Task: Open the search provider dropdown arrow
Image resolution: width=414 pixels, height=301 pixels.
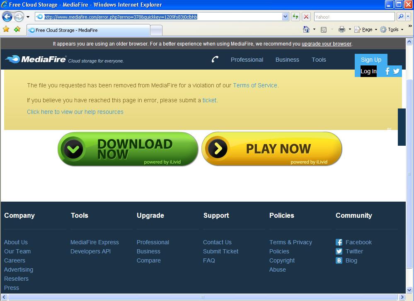Action: 408,17
